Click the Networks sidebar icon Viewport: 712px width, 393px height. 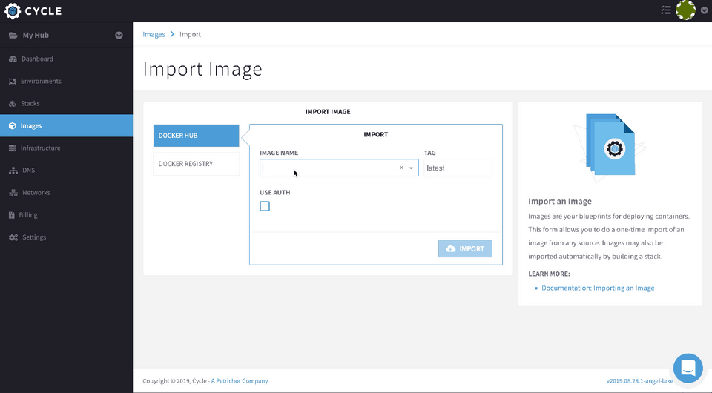pos(13,193)
